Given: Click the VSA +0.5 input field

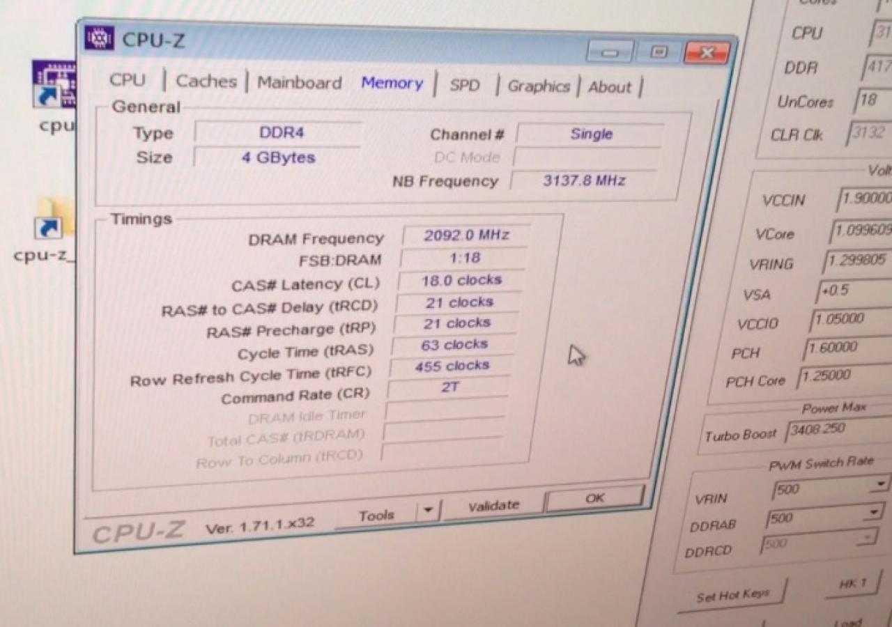Looking at the screenshot, I should click(854, 291).
